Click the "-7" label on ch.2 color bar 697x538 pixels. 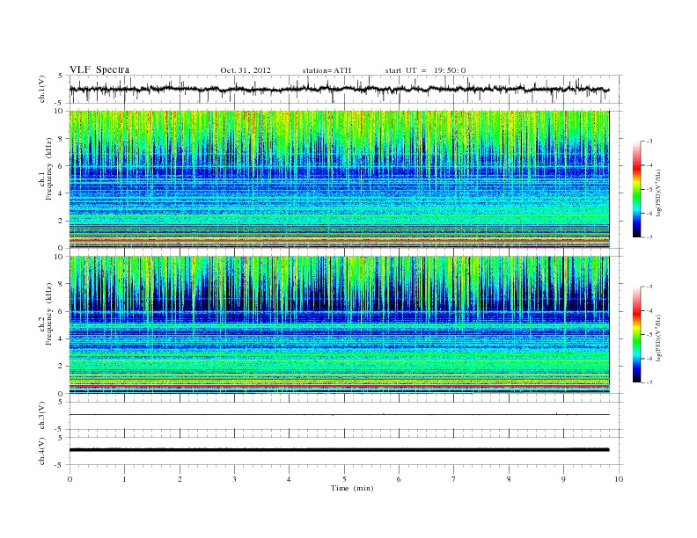(x=649, y=382)
